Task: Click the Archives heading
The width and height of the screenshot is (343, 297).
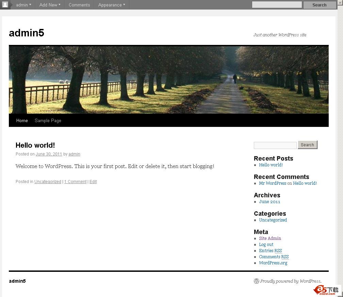Action: click(267, 195)
